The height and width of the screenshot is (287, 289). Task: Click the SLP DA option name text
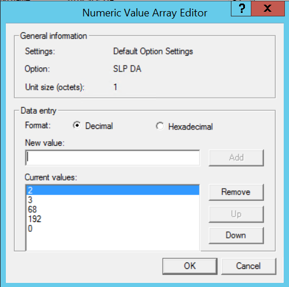pos(127,69)
